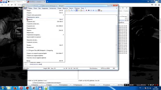
Task: Click the synchronize horizontal scrolling icon
Action: coord(69,10)
